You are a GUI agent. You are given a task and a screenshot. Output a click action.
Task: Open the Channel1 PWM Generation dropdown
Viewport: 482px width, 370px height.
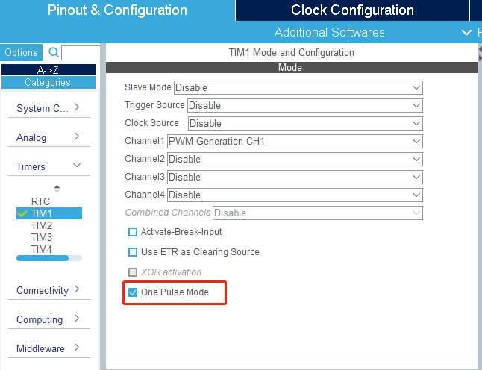tap(416, 141)
